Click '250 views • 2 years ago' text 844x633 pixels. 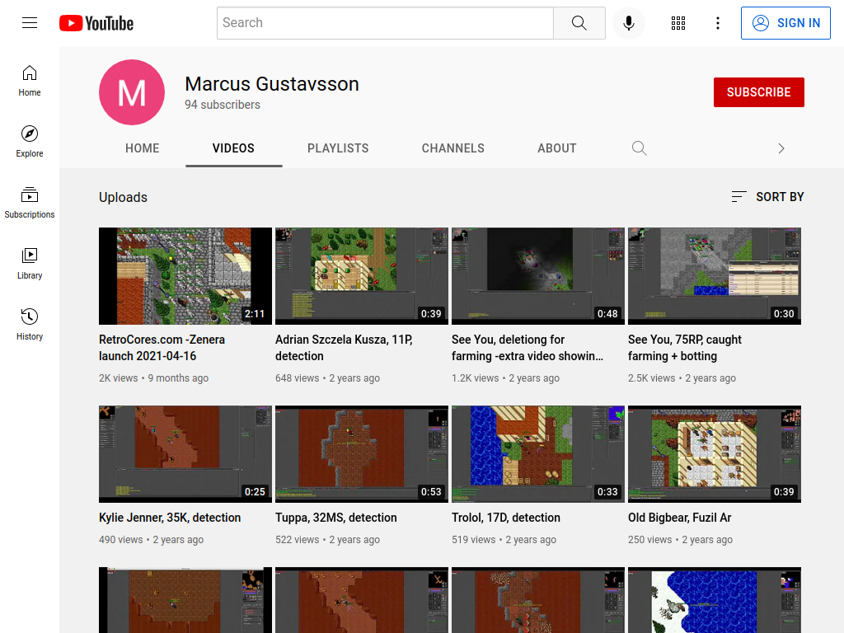click(680, 539)
